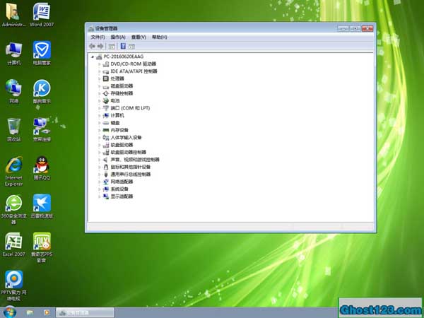The height and width of the screenshot is (318, 424).
Task: Select the 计算机 (Computer) desktop icon
Action: [x=14, y=53]
